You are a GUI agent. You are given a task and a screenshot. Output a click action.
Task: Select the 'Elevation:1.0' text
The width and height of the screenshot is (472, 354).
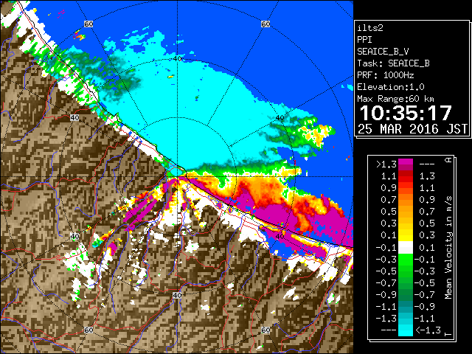coord(391,87)
